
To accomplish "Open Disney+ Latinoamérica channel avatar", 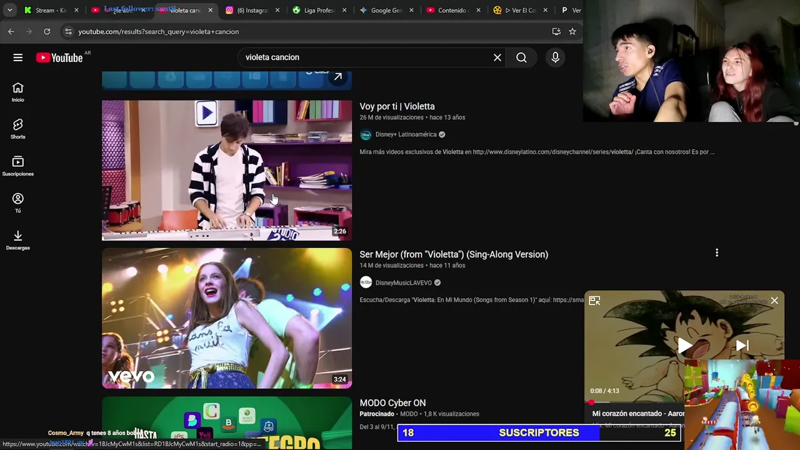I will 366,134.
